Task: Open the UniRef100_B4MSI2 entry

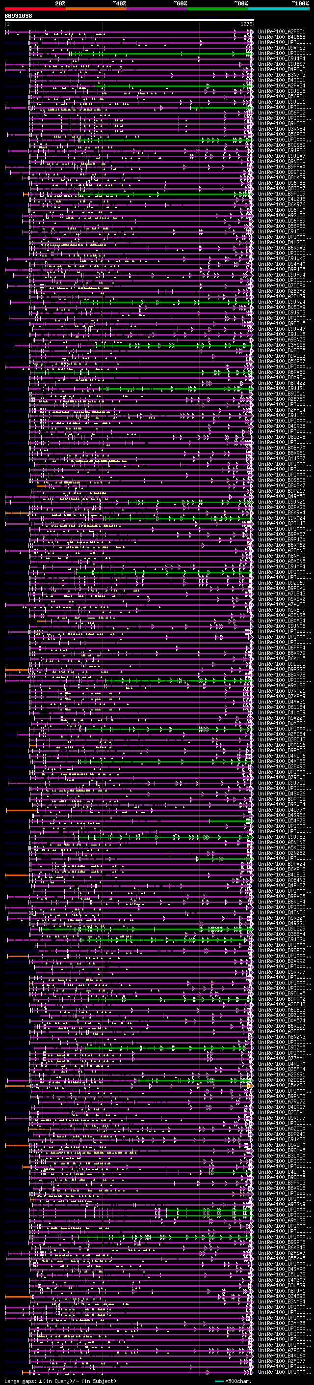Action: (x=282, y=243)
